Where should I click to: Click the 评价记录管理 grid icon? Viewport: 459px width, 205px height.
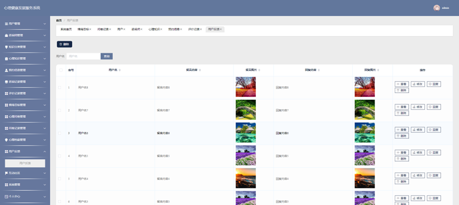6,93
